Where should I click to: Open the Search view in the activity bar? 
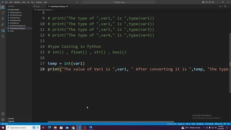click(3, 13)
